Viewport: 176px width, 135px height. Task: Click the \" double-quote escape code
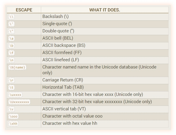click(12, 31)
